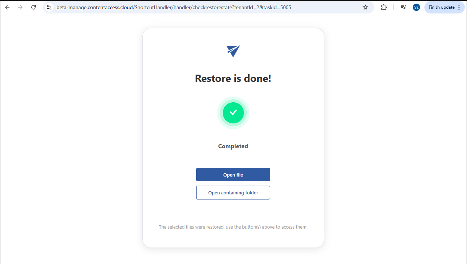Click the footer restored files message
467x265 pixels.
[233, 227]
